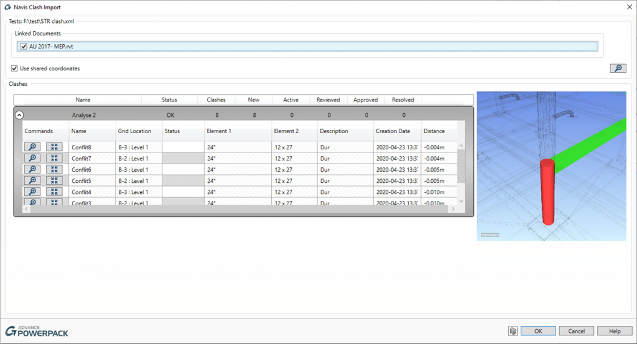The height and width of the screenshot is (344, 637).
Task: Zoom to Conflit4 clash
Action: pyautogui.click(x=32, y=192)
